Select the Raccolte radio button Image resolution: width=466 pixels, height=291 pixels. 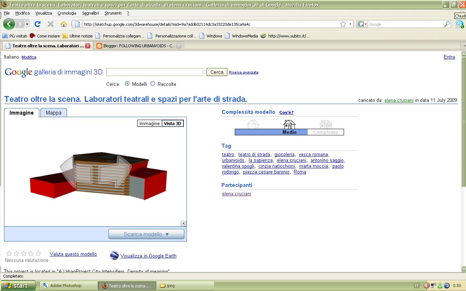click(153, 84)
